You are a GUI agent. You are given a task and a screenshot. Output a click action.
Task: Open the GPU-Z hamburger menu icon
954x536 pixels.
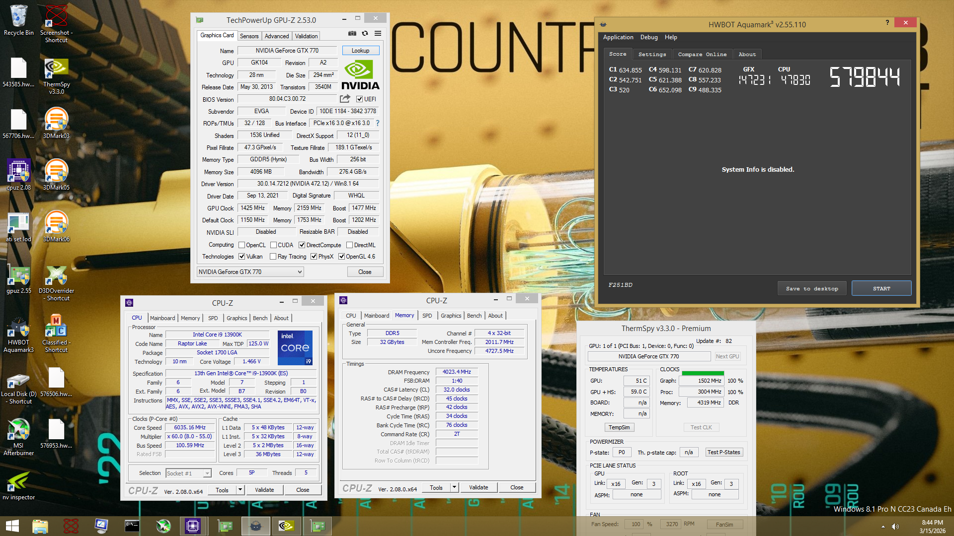[378, 34]
